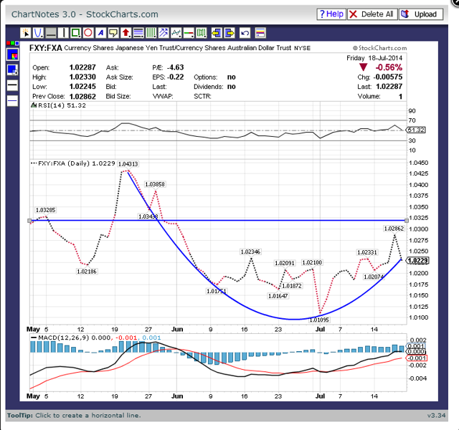Select the red-green price line tool
Image resolution: width=459 pixels, height=430 pixels.
[x=189, y=33]
